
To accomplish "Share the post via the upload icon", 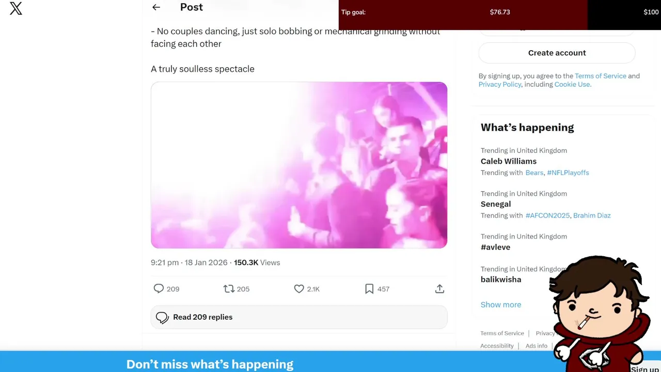I will click(x=439, y=289).
